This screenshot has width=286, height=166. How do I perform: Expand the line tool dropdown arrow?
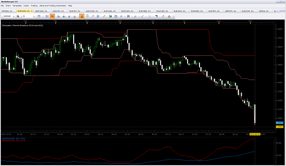point(146,16)
